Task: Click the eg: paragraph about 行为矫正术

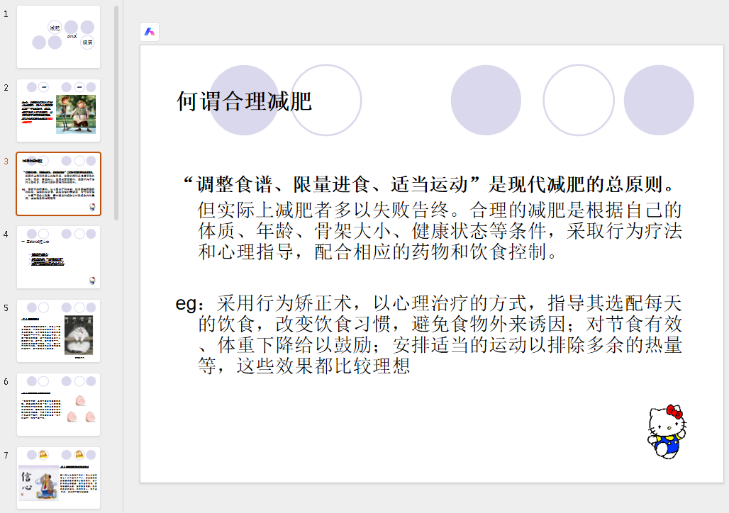Action: click(425, 332)
